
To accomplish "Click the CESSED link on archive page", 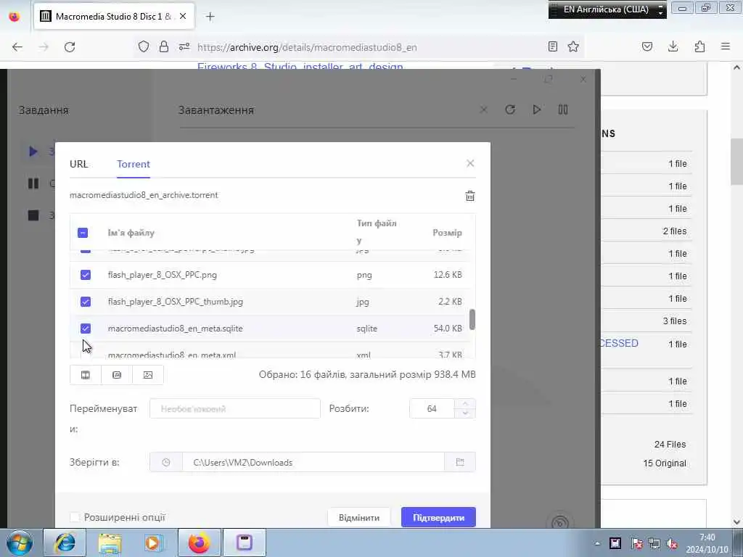I will pos(619,343).
